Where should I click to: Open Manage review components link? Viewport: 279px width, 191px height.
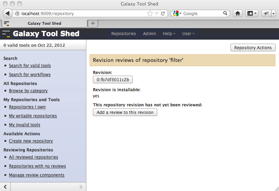[x=37, y=175]
